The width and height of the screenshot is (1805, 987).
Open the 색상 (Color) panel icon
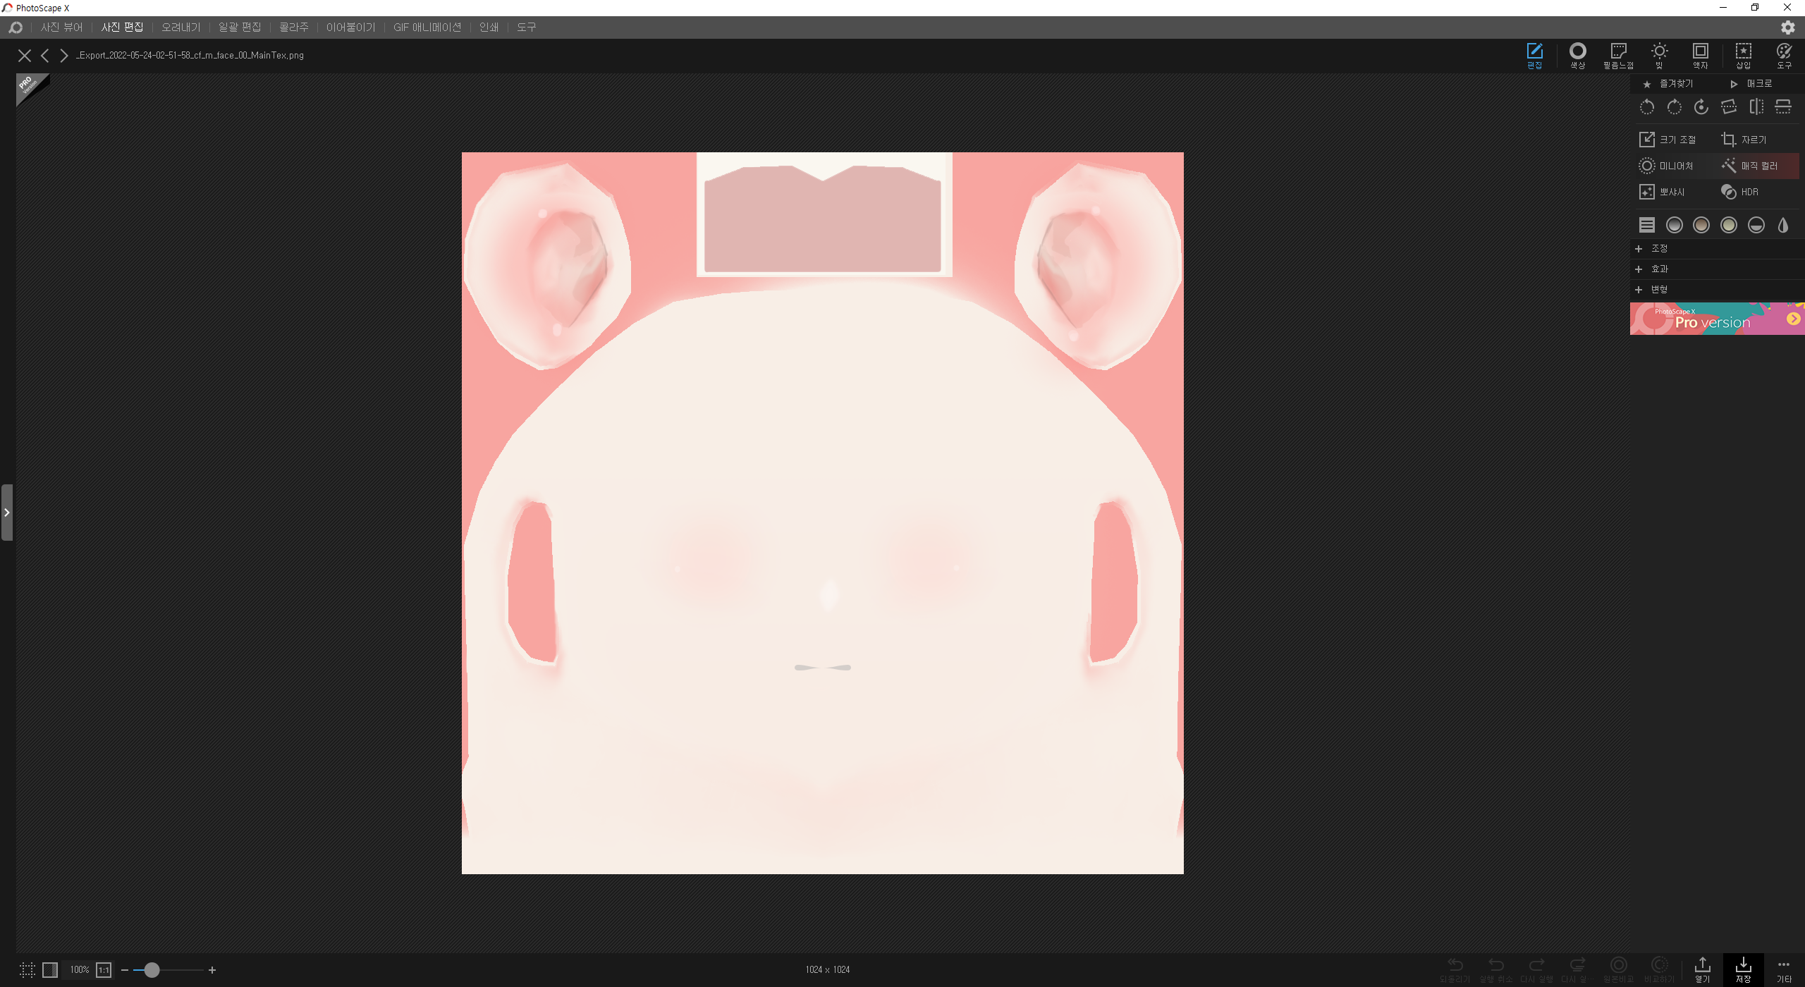pyautogui.click(x=1577, y=56)
